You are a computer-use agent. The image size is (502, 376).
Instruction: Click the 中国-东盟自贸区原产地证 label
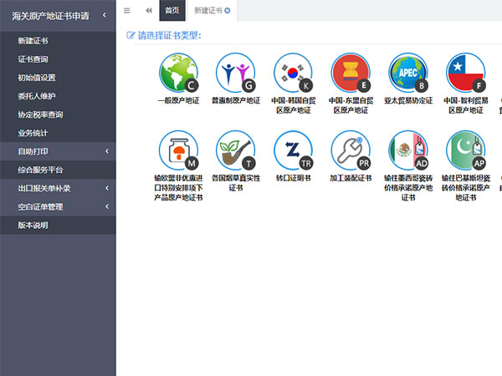351,105
